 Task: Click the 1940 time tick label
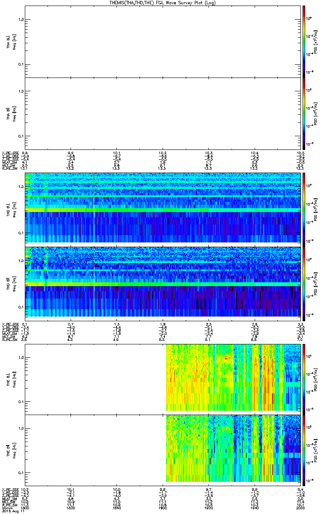click(x=255, y=508)
